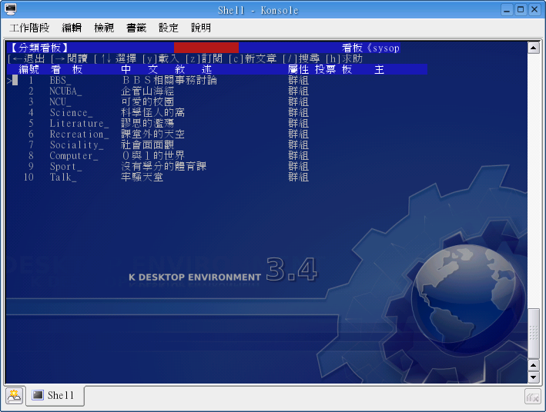Select the Computer_ board entry
The width and height of the screenshot is (546, 412).
tap(74, 156)
